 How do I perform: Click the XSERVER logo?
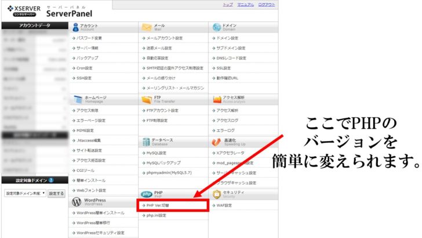click(x=24, y=11)
